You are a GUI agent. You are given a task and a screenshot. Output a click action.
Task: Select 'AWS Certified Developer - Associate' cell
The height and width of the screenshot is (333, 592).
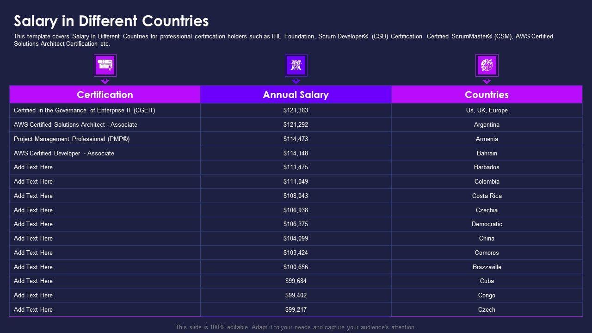[105, 153]
